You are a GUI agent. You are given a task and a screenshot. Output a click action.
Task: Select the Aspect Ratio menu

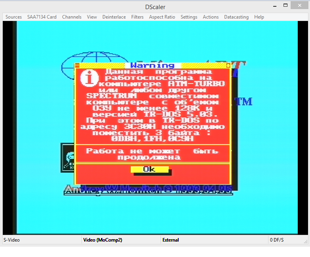click(162, 17)
